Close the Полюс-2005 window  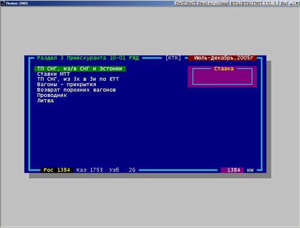(x=296, y=3)
